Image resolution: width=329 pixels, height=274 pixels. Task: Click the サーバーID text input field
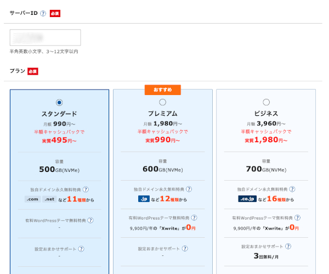click(x=46, y=37)
